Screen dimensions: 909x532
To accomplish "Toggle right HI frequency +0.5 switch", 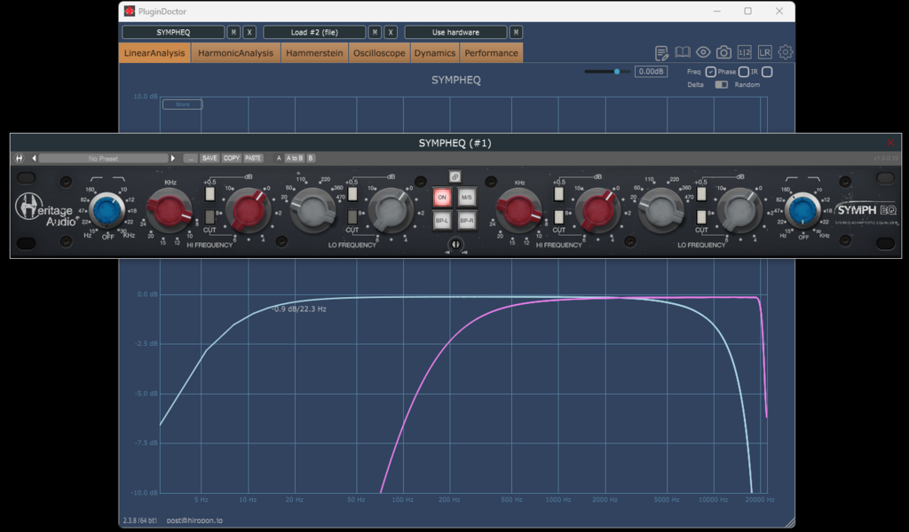I will click(559, 194).
